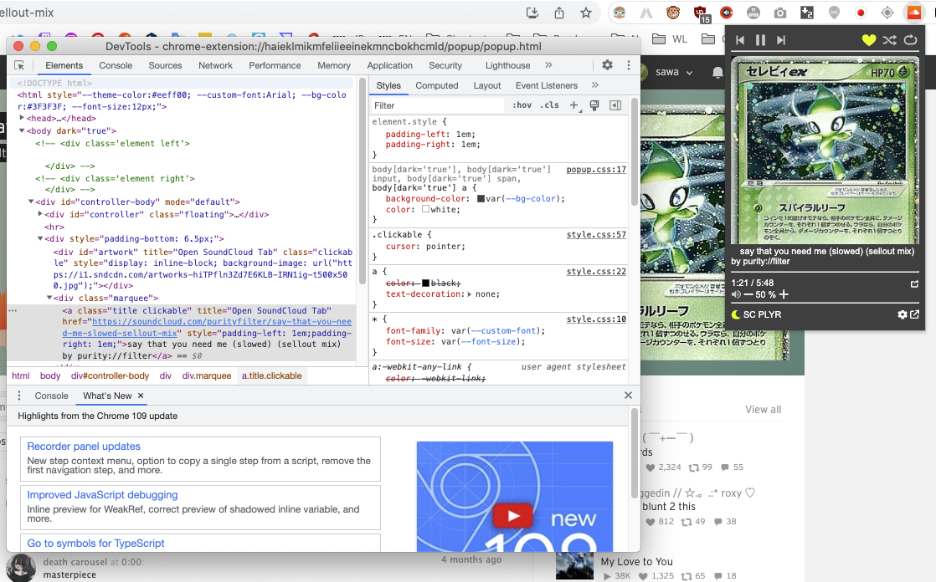The image size is (936, 582).
Task: Click the black background-color swatch
Action: point(481,199)
